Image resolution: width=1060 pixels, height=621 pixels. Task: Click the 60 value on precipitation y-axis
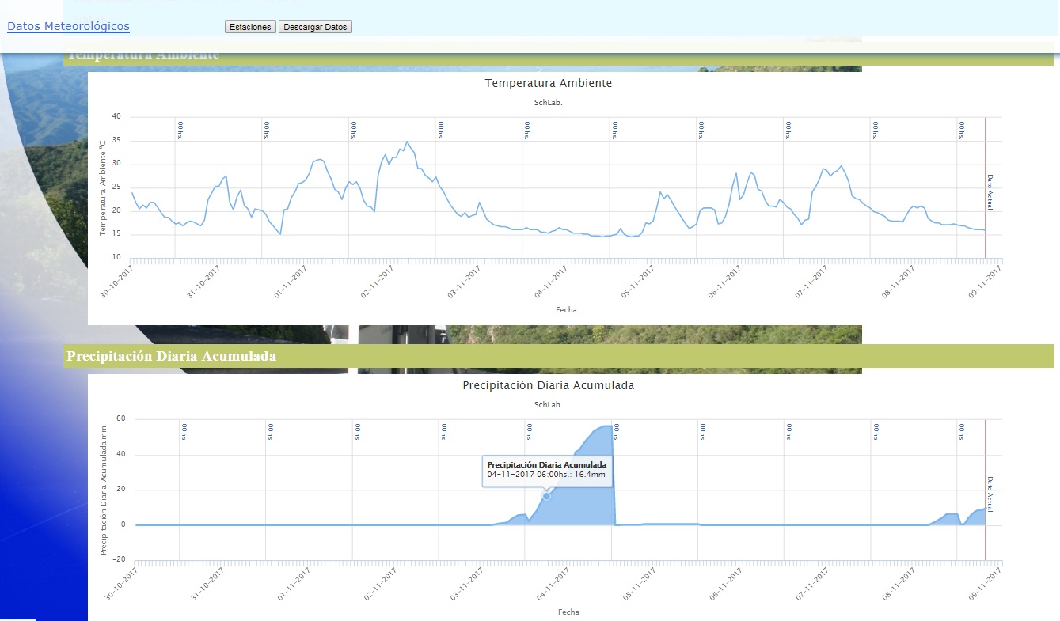tap(121, 419)
